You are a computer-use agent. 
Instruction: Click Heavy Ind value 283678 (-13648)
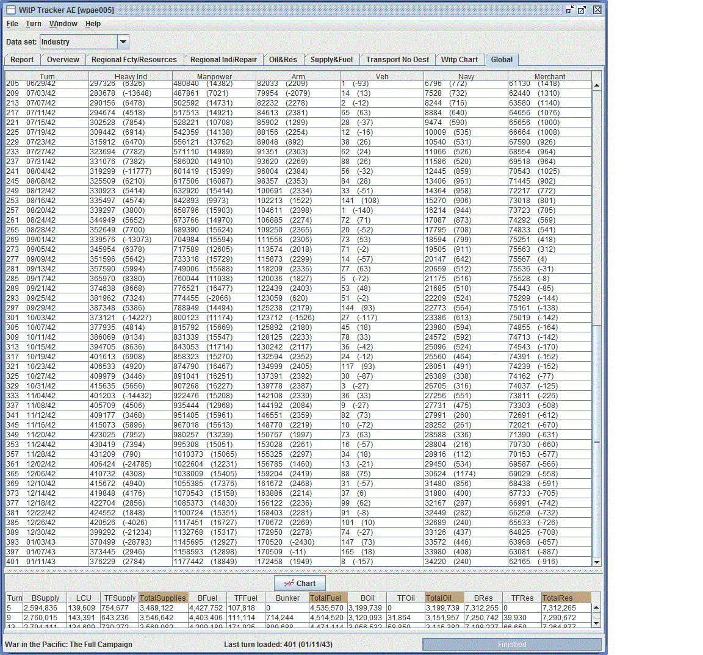pos(131,93)
